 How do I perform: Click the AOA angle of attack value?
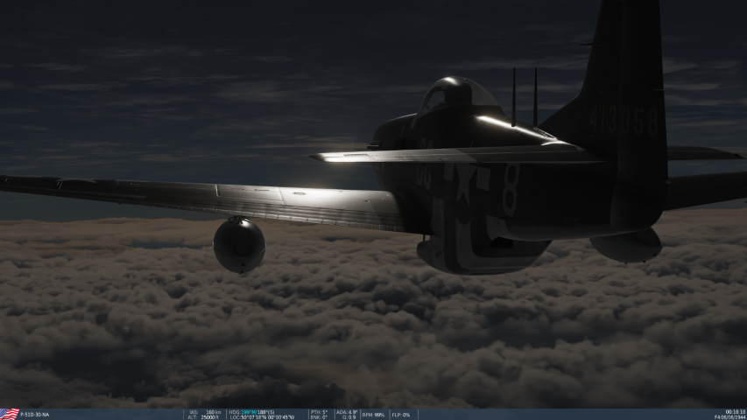tap(348, 411)
